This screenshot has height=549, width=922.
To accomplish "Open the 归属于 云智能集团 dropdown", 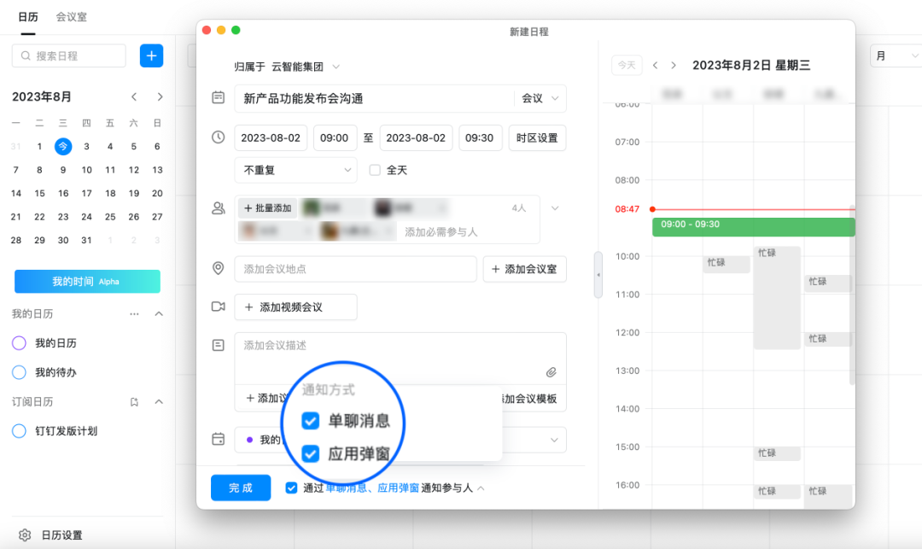I will (287, 67).
